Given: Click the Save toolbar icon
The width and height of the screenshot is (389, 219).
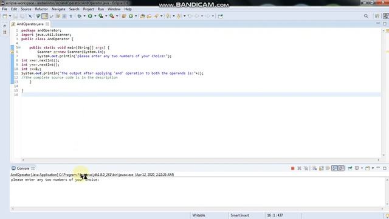Looking at the screenshot, I should [x=16, y=16].
